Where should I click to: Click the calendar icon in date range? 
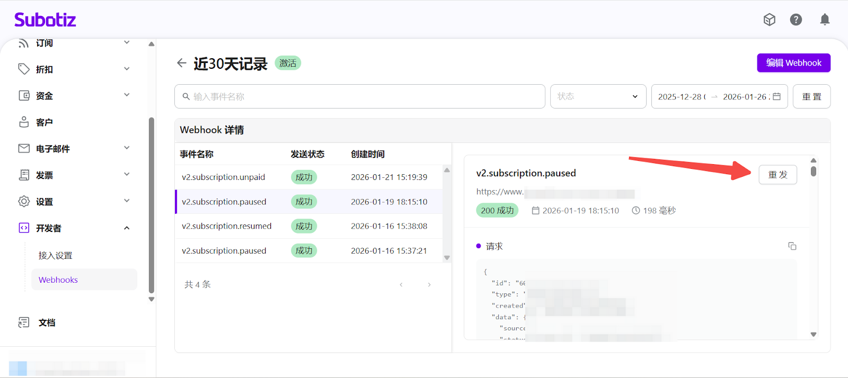coord(776,96)
